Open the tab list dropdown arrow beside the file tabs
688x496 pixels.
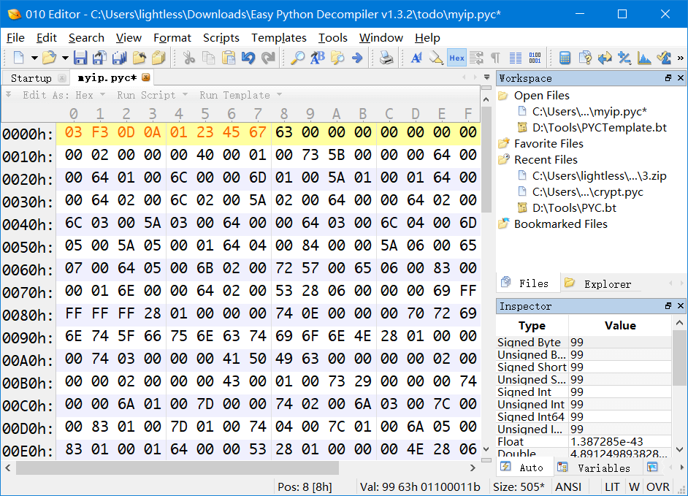coord(486,77)
